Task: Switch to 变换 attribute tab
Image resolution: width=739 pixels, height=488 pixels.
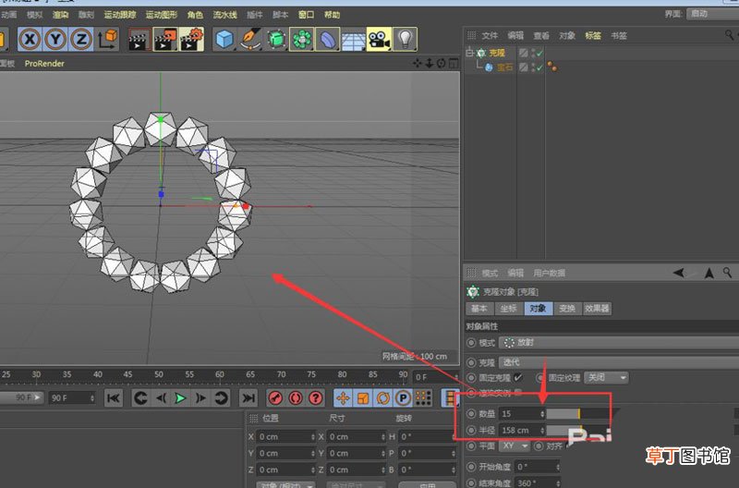Action: [x=567, y=309]
